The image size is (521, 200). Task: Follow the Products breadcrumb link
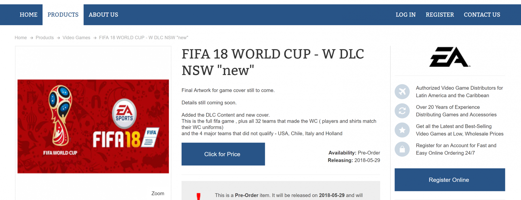[x=45, y=38]
